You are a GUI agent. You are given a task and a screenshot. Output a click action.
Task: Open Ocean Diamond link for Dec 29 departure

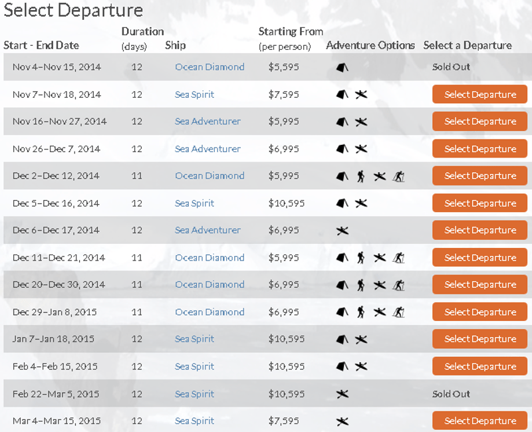(209, 312)
